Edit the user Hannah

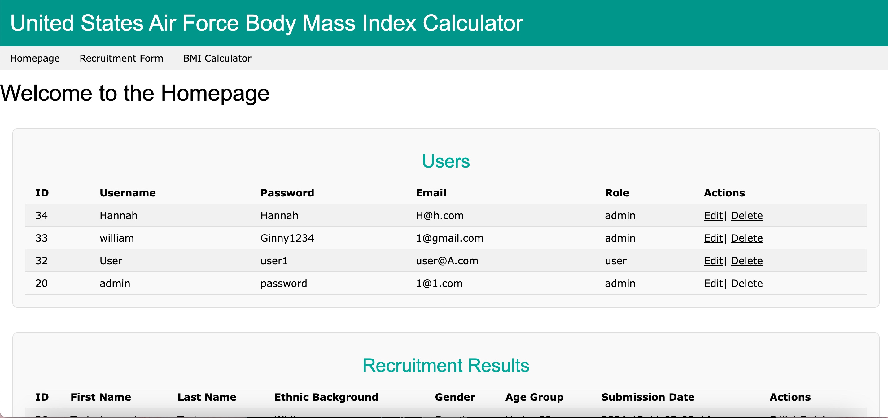713,216
